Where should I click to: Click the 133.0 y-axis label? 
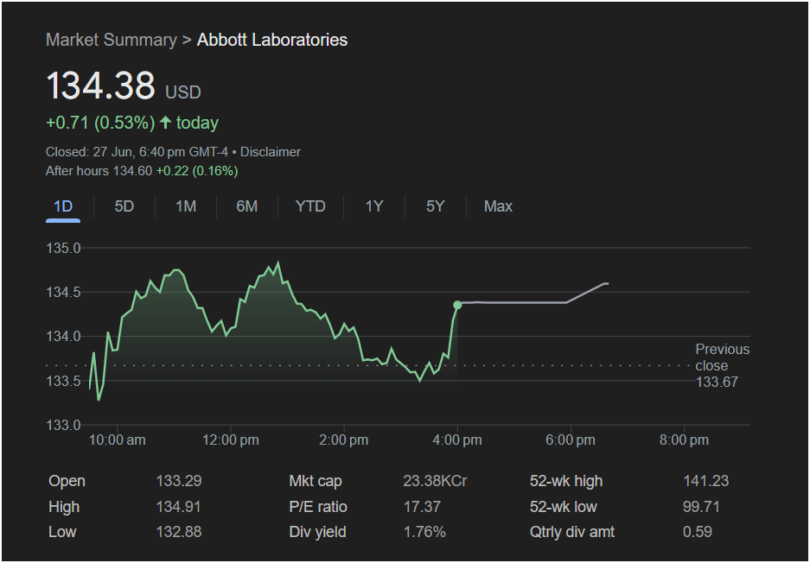[64, 425]
